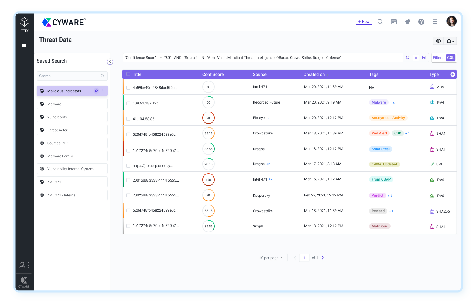Select all rows with the header checkbox
Viewport: 476px width, 304px height.
coord(128,74)
